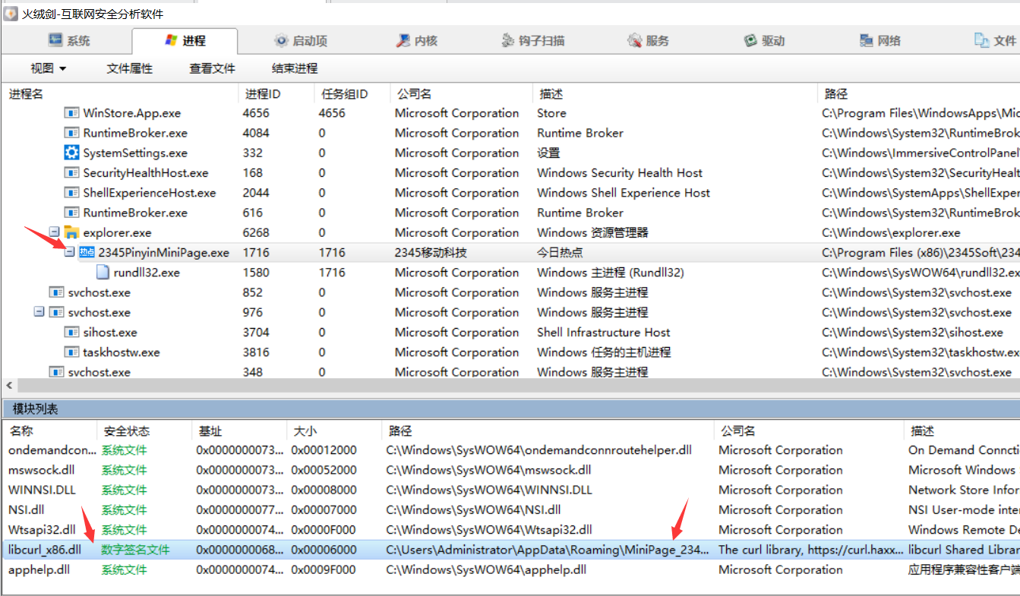Open the 文件 tab
Screen dimensions: 1020x596
coord(996,41)
